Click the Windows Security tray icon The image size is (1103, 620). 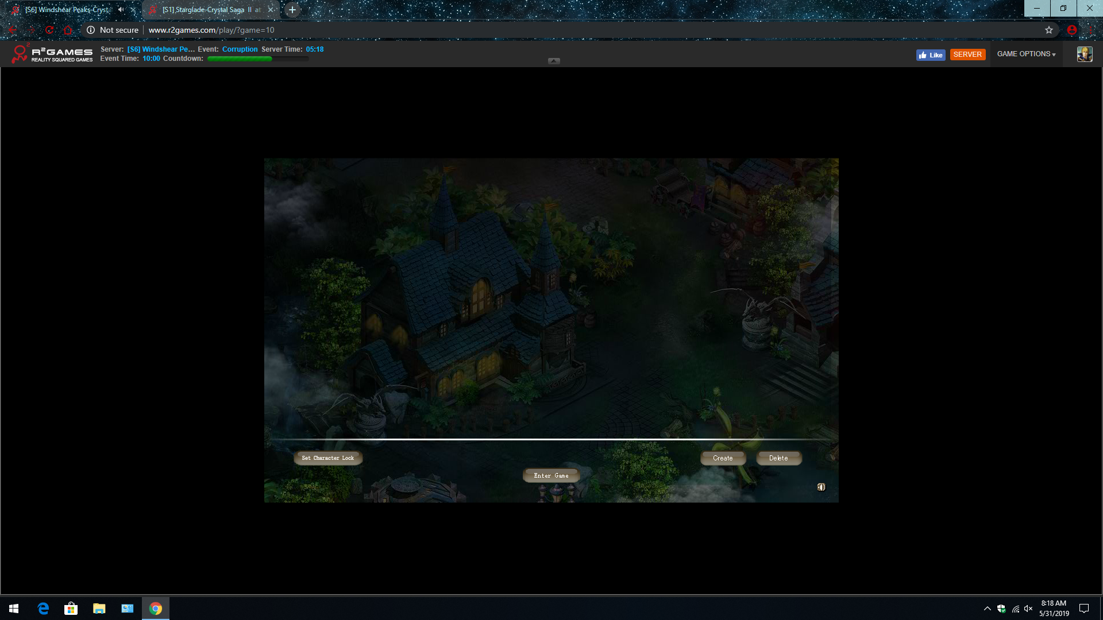click(x=1001, y=609)
